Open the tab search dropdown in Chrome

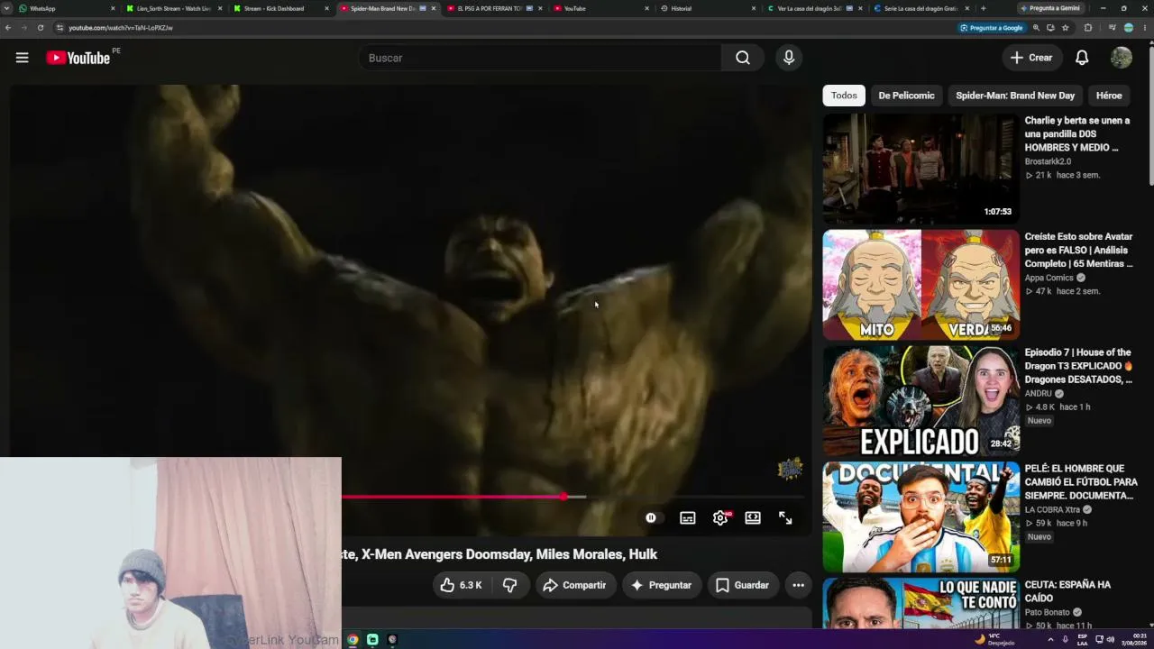pyautogui.click(x=7, y=8)
